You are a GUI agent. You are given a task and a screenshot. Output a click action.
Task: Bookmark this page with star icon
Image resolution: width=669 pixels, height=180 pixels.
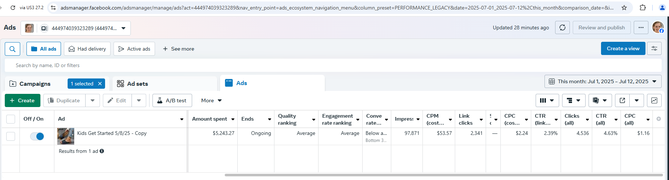point(624,8)
